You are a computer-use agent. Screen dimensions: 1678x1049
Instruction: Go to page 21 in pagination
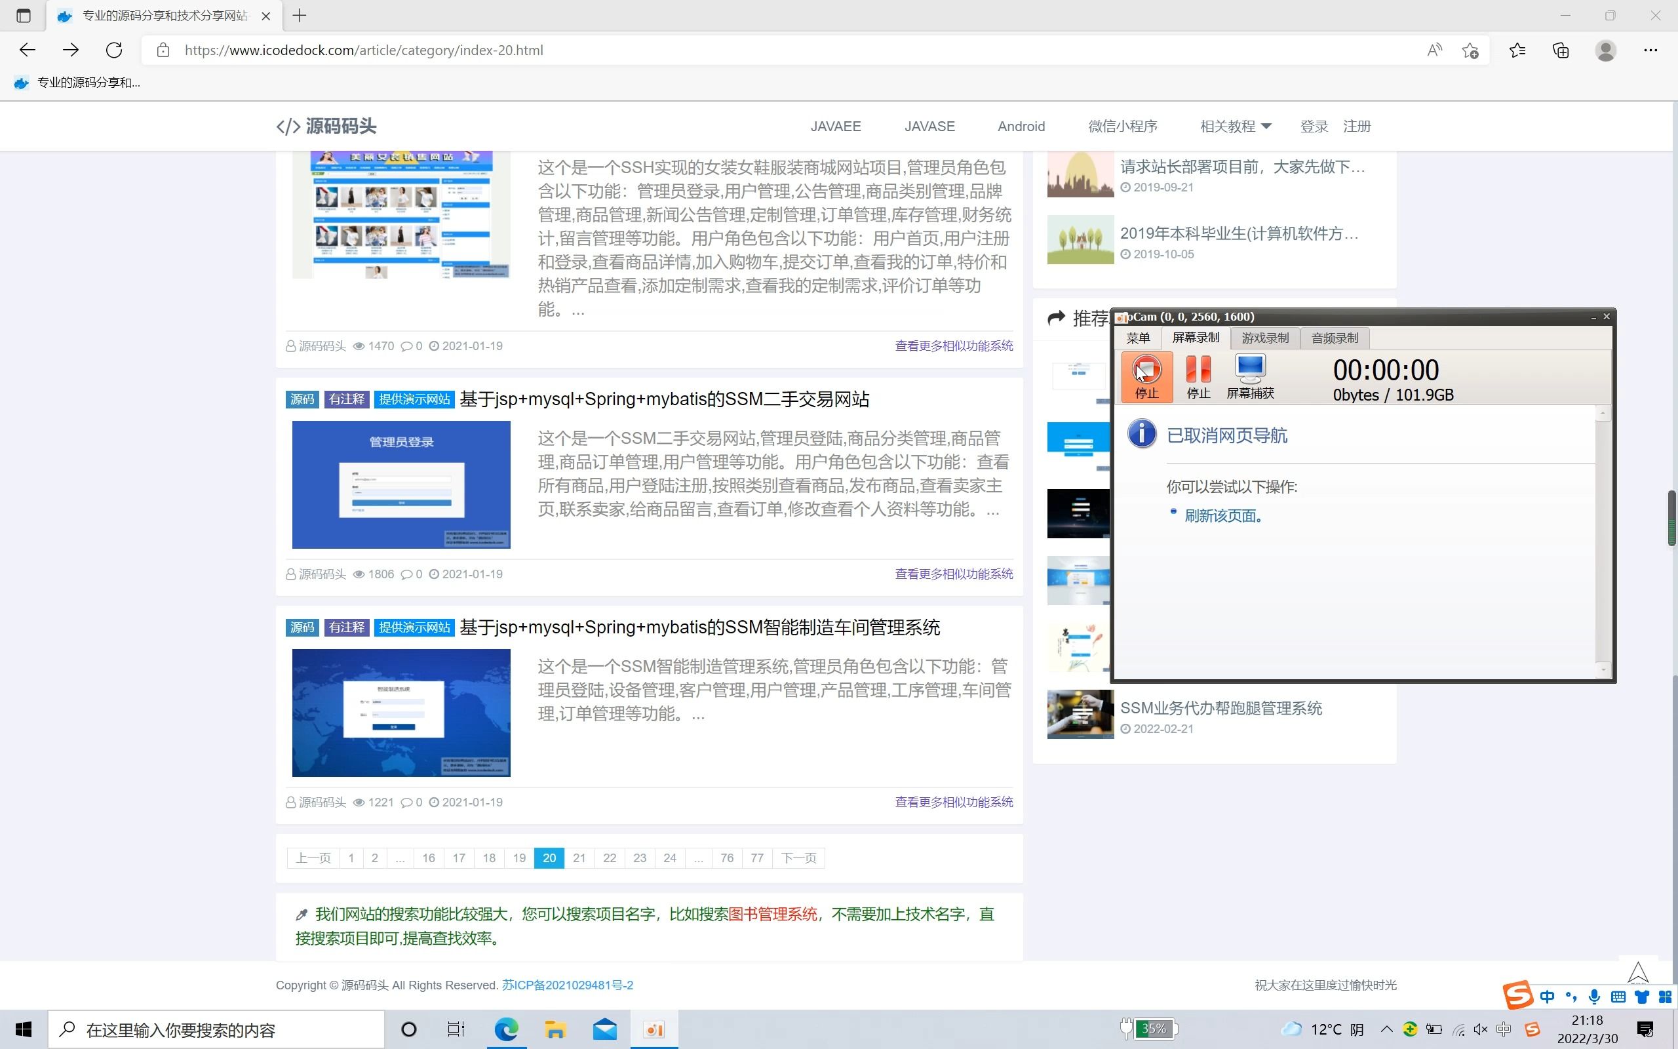point(579,858)
